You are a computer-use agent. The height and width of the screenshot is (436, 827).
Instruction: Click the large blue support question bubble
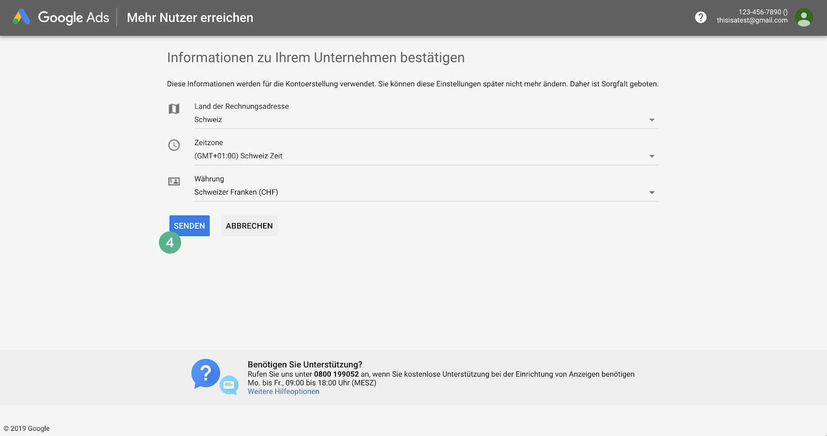[x=205, y=373]
